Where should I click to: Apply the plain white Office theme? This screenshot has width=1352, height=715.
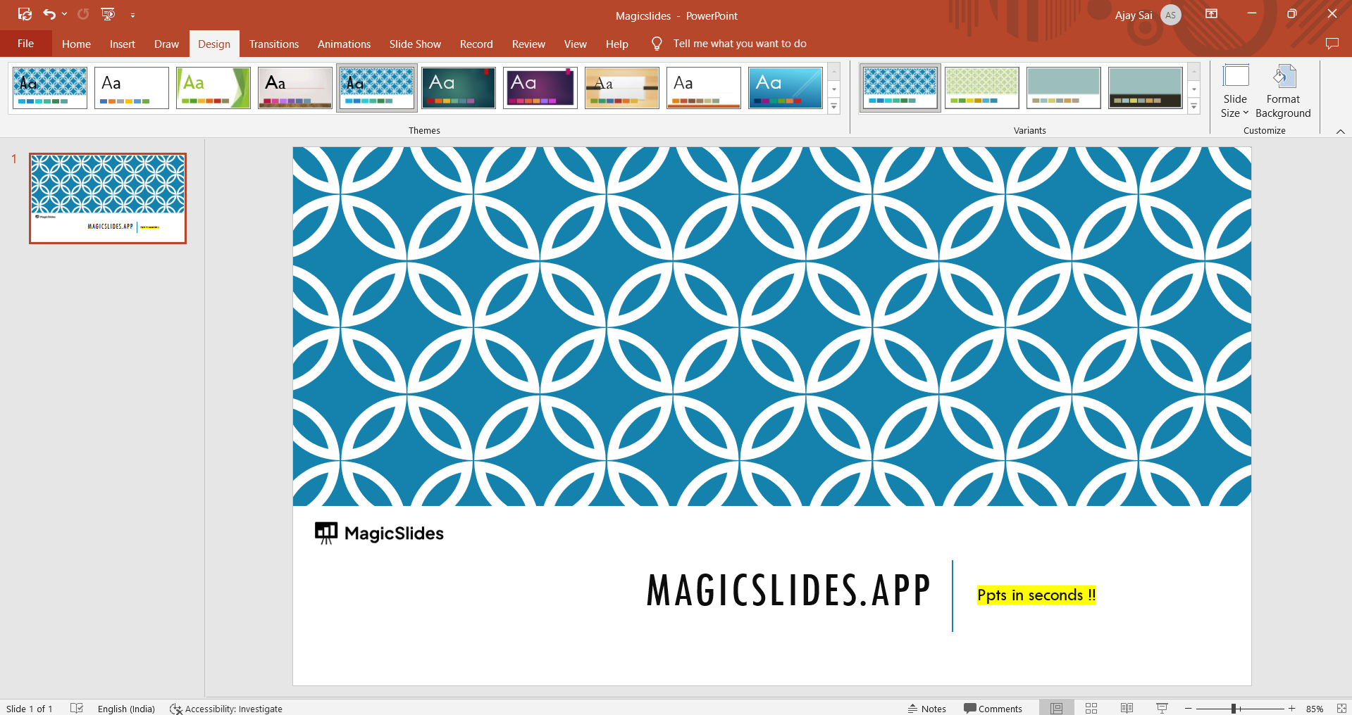pyautogui.click(x=132, y=88)
